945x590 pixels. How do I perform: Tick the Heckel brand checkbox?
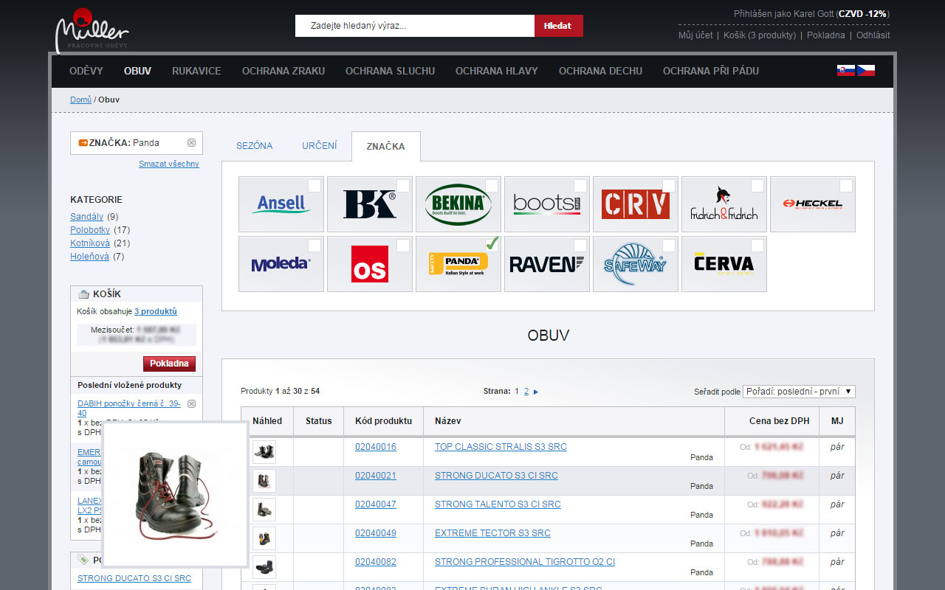tap(846, 186)
